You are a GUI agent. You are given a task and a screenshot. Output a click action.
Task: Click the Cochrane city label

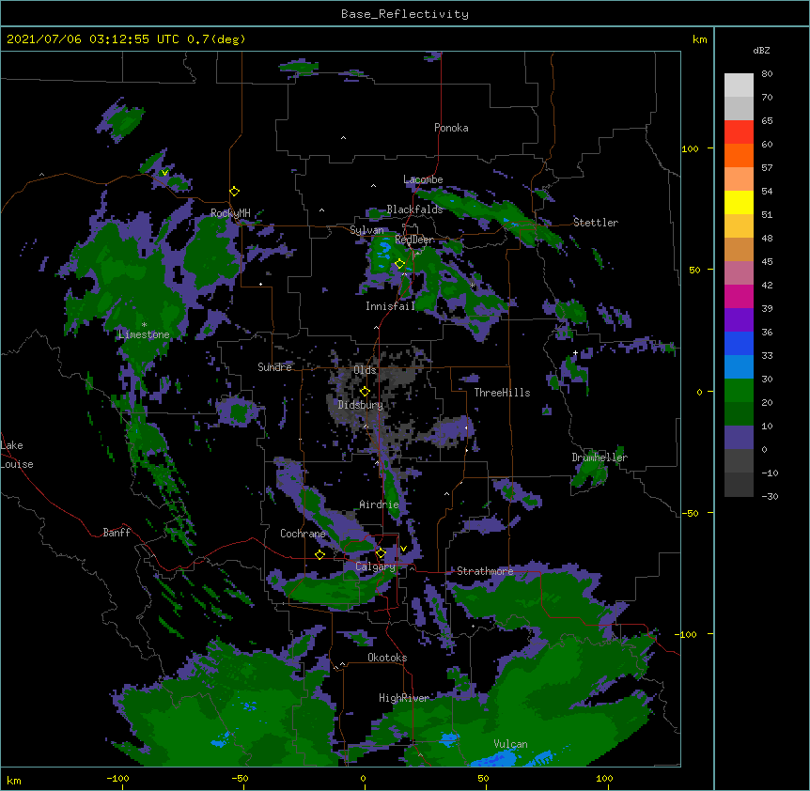(303, 534)
